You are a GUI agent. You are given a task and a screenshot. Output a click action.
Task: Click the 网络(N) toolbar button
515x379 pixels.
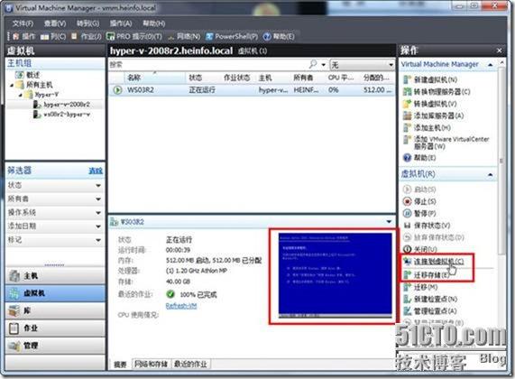point(184,36)
